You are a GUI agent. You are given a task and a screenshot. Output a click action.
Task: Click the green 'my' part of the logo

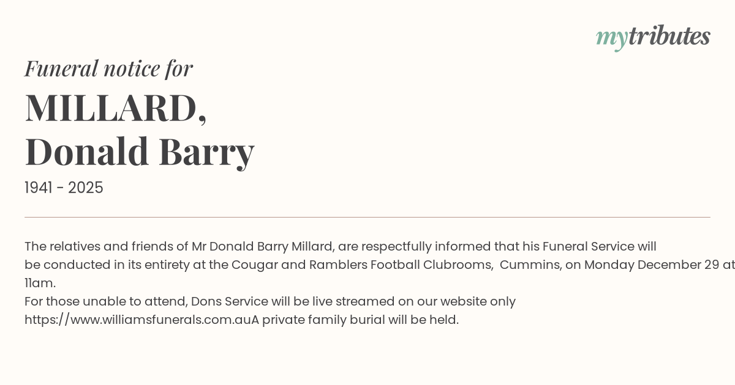(611, 38)
